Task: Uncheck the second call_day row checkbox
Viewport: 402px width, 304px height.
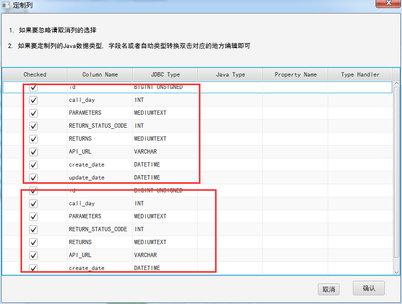Action: click(x=33, y=204)
